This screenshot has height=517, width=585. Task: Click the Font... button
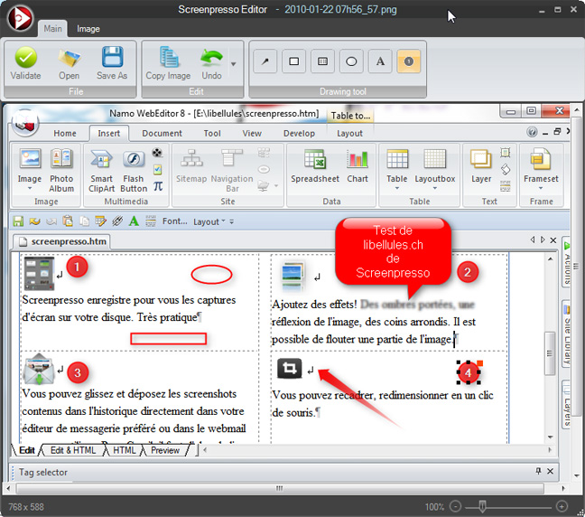pyautogui.click(x=175, y=221)
